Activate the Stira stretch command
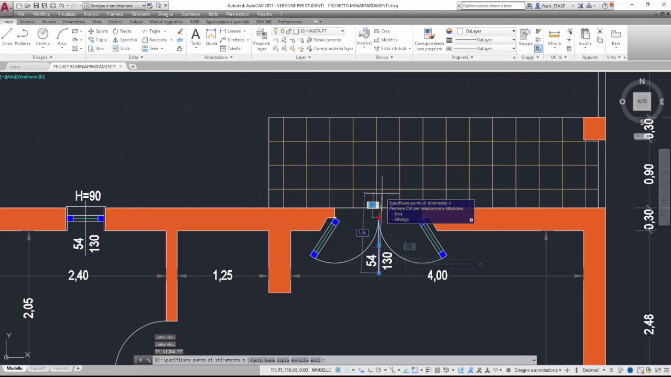The image size is (671, 377). point(96,49)
